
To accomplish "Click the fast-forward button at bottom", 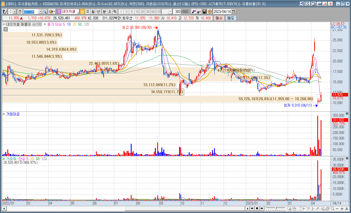I will tap(262, 208).
